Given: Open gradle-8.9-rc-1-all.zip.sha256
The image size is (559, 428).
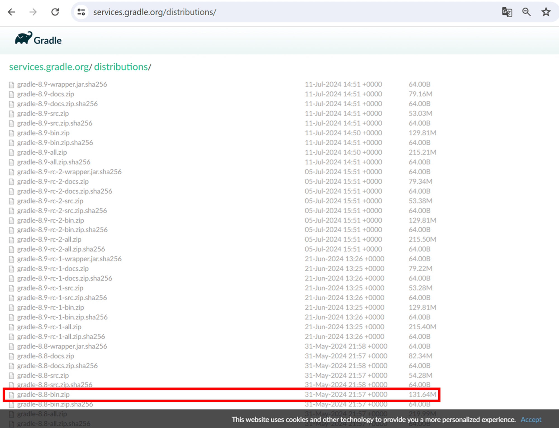Looking at the screenshot, I should coord(61,337).
